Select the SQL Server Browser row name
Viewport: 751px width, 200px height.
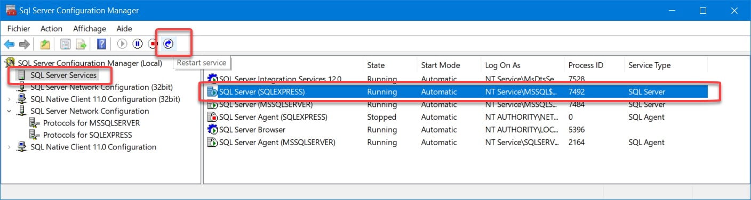[x=252, y=130]
